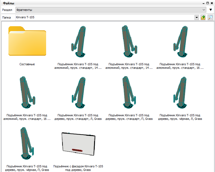Click the Папка Kinvaro T-105 path field
Screen dimensions: 215x172
pyautogui.click(x=105, y=17)
